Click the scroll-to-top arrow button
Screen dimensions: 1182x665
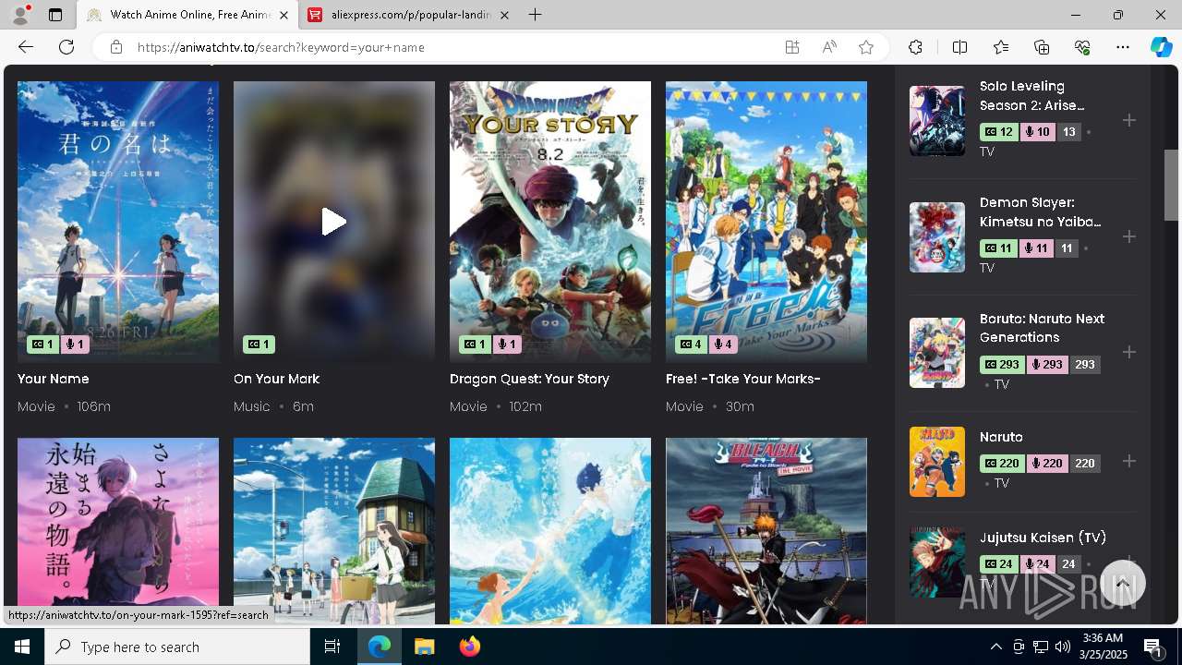pyautogui.click(x=1123, y=584)
